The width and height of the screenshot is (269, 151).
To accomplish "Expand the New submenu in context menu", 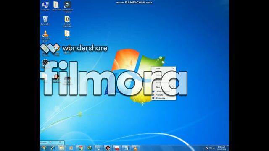I will tap(164, 87).
